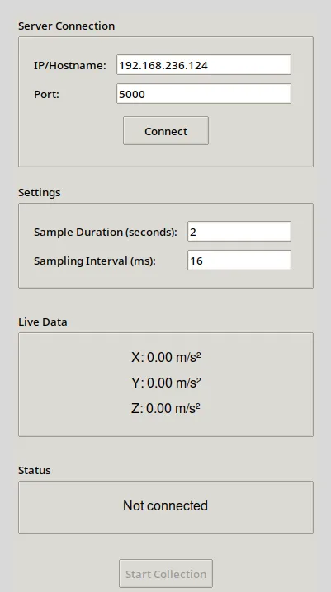Click the Sampling Interval (ms) label
This screenshot has height=592, width=331.
coord(95,261)
